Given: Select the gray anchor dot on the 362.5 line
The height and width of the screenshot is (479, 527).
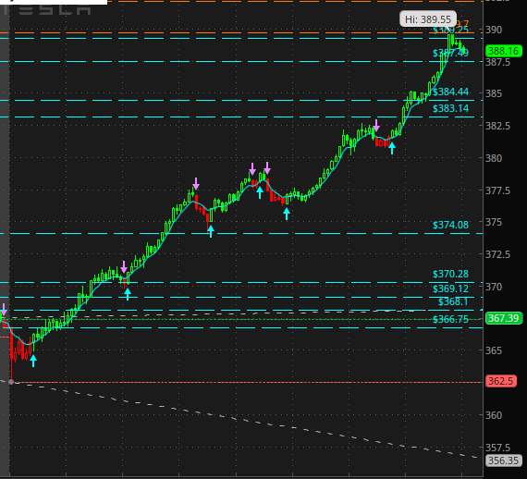Looking at the screenshot, I should point(11,382).
